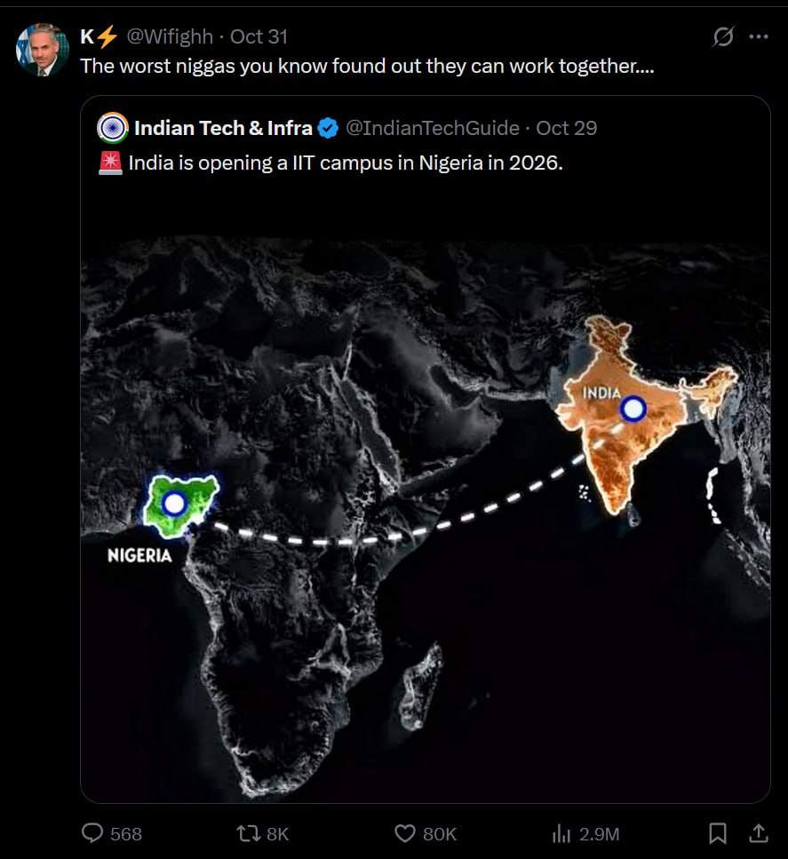Click the Grok slashed-circle icon
Image resolution: width=788 pixels, height=859 pixels.
tap(723, 37)
